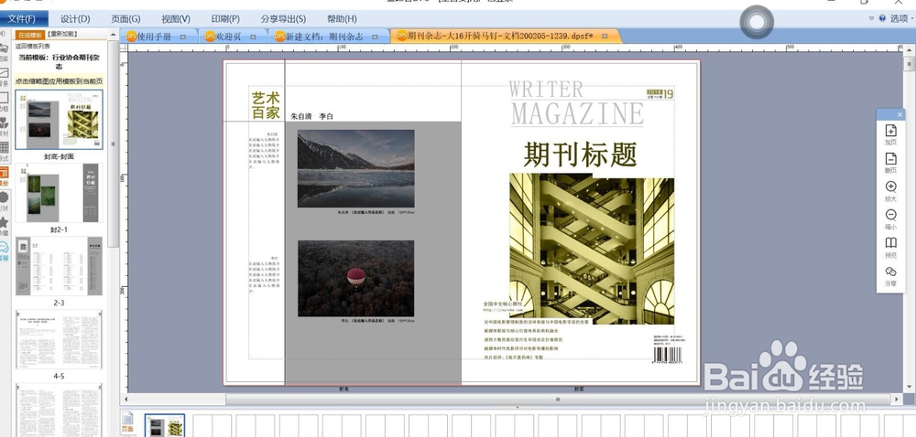Screen dimensions: 916x437
Task: Zoom out with the 缩小 icon
Action: click(x=890, y=215)
